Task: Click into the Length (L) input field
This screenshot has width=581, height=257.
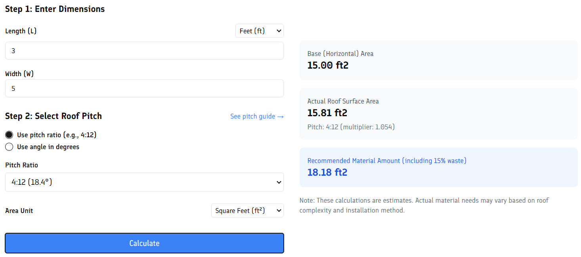Action: 144,50
